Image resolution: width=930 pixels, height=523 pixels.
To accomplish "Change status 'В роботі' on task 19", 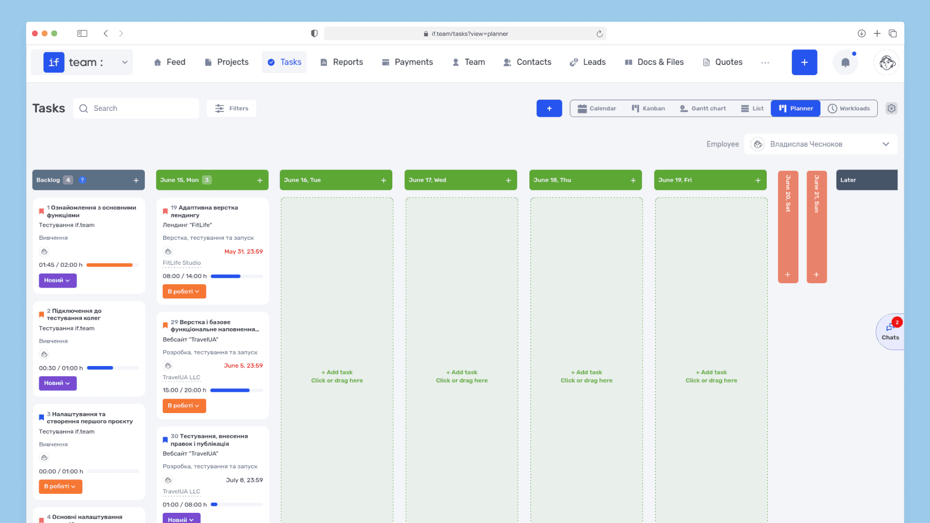I will click(x=184, y=292).
